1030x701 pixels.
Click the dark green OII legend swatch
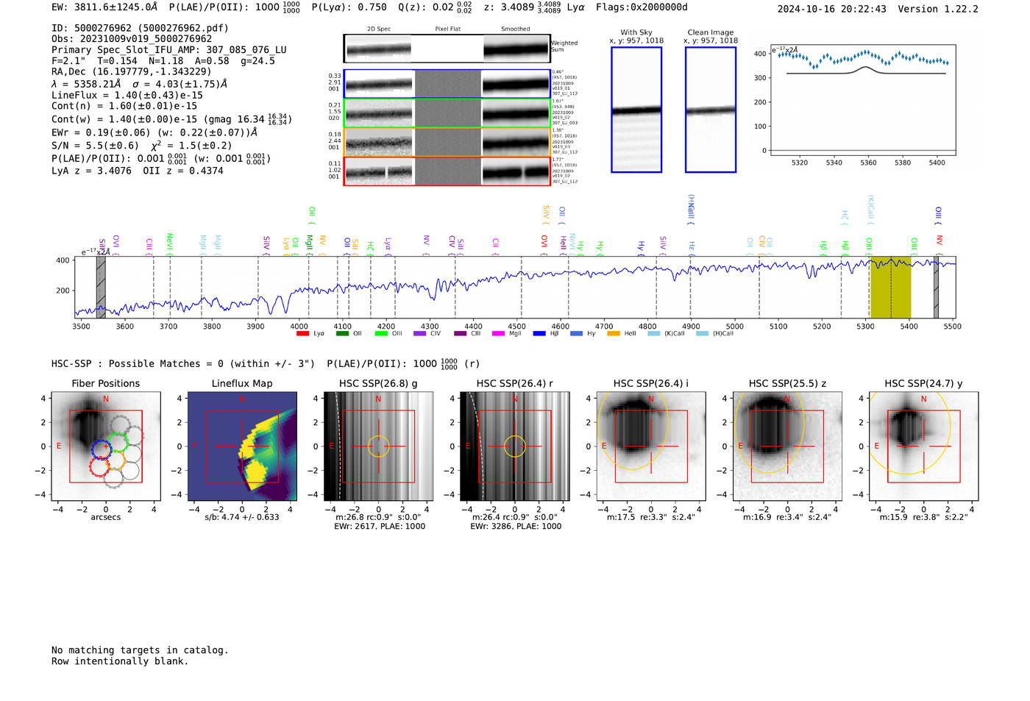coord(342,334)
